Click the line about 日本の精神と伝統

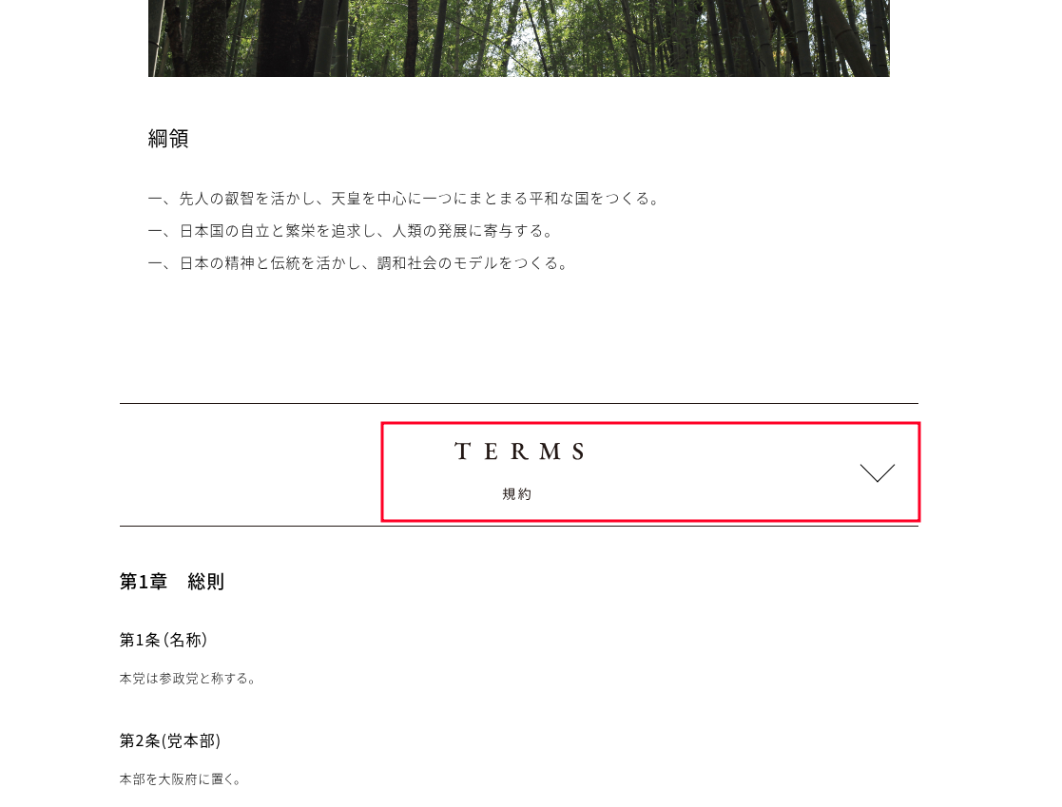pos(359,263)
